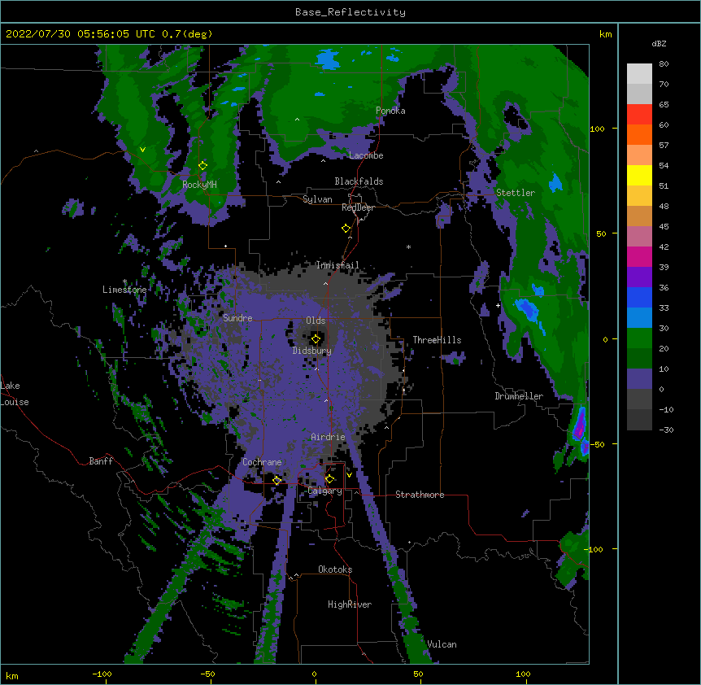Click the 65 value in dBZ legend
The width and height of the screenshot is (701, 685).
point(664,105)
